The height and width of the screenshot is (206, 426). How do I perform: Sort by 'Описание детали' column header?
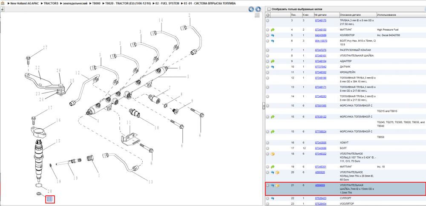pos(358,15)
